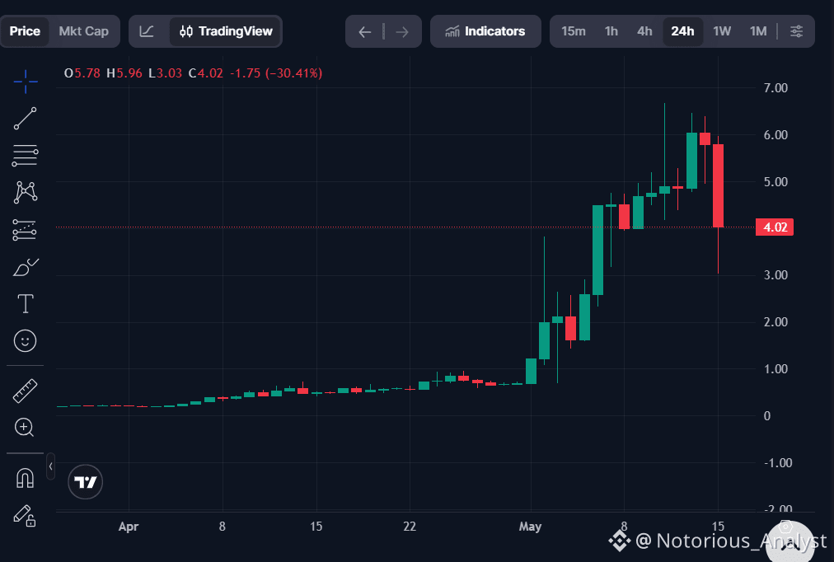The width and height of the screenshot is (834, 562).
Task: Open chart settings sliders icon
Action: point(796,31)
